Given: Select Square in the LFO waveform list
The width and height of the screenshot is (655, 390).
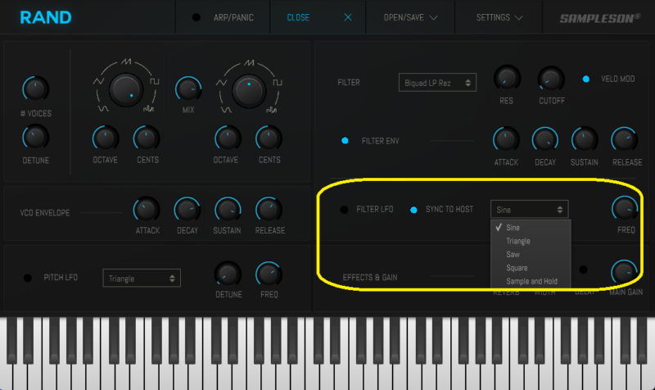Looking at the screenshot, I should [517, 268].
